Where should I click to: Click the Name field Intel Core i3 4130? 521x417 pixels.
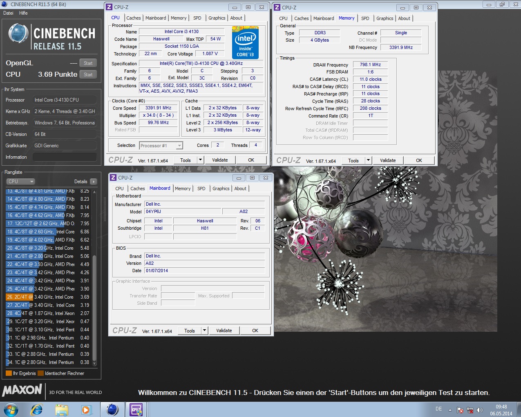pyautogui.click(x=181, y=31)
